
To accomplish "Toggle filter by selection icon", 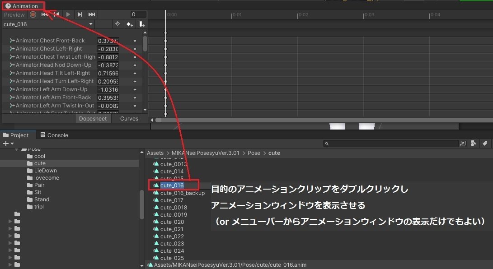I will 117,24.
